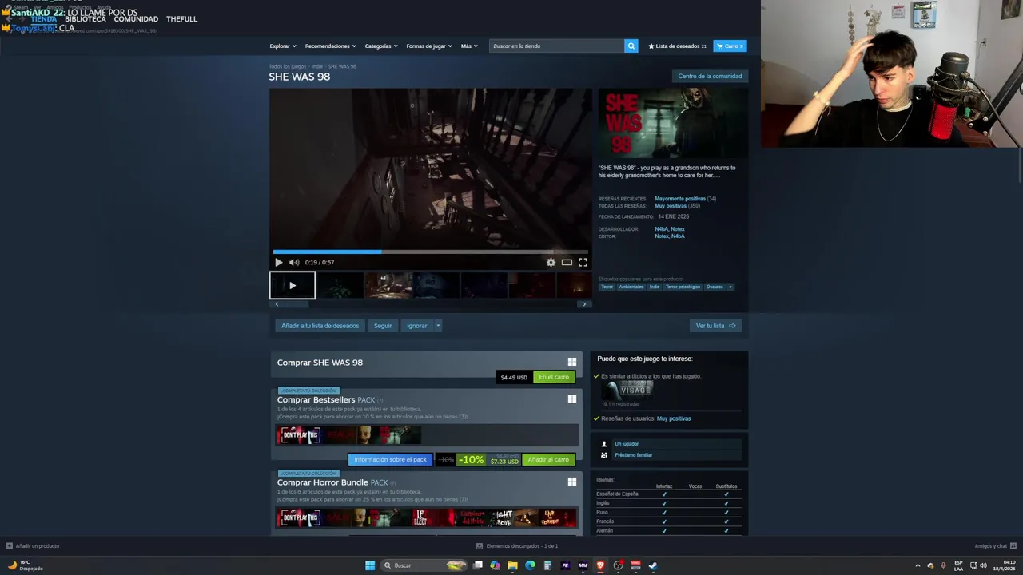
Task: Open the video settings gear
Action: (551, 262)
